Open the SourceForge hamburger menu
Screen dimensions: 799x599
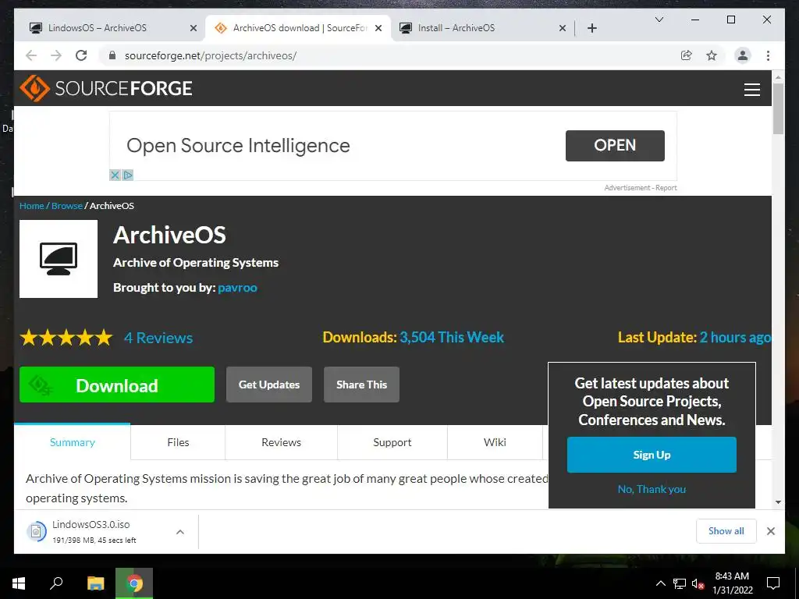(x=751, y=89)
